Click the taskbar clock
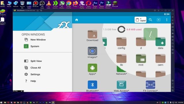Viewport: 184px width, 104px height. point(181,103)
